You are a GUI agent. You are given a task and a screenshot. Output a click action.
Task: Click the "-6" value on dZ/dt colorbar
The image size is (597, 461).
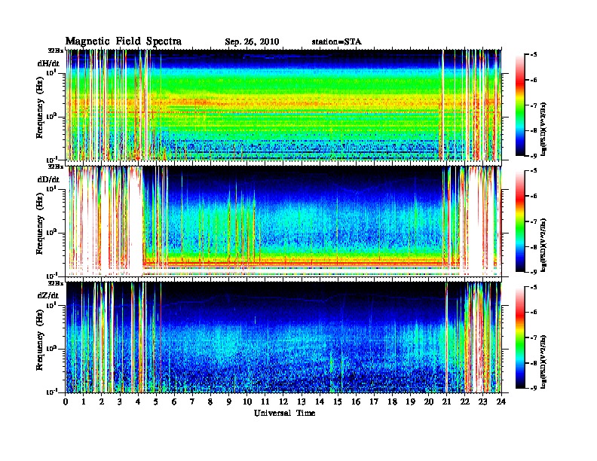[534, 313]
